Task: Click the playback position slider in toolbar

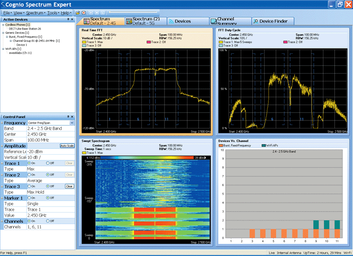Action: click(x=133, y=12)
